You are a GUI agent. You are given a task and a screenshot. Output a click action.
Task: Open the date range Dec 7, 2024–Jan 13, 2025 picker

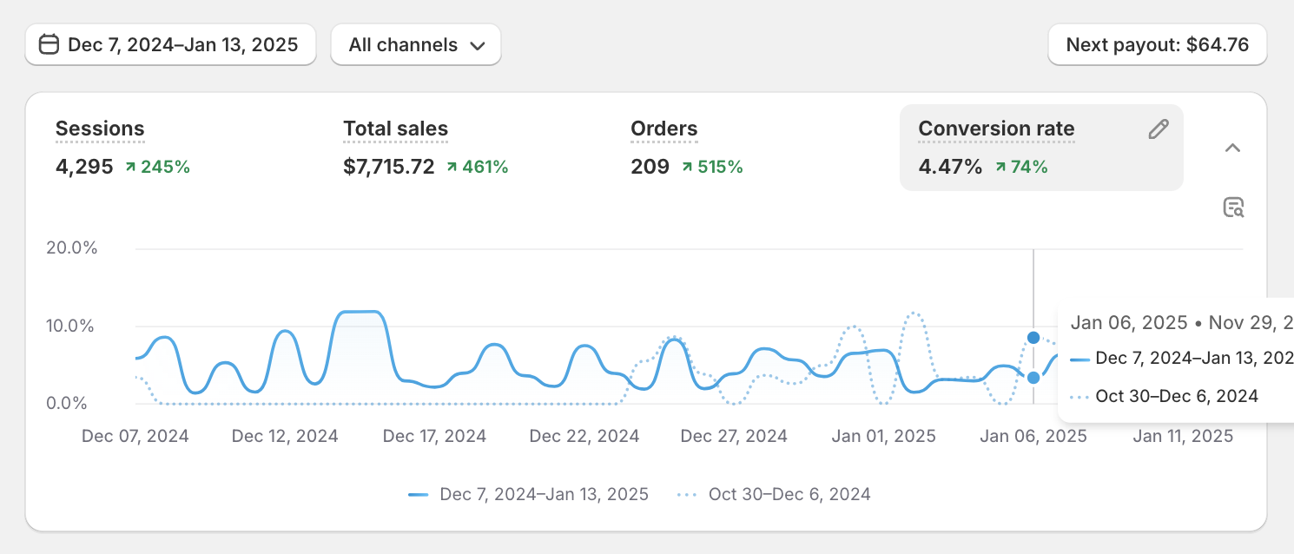[170, 44]
